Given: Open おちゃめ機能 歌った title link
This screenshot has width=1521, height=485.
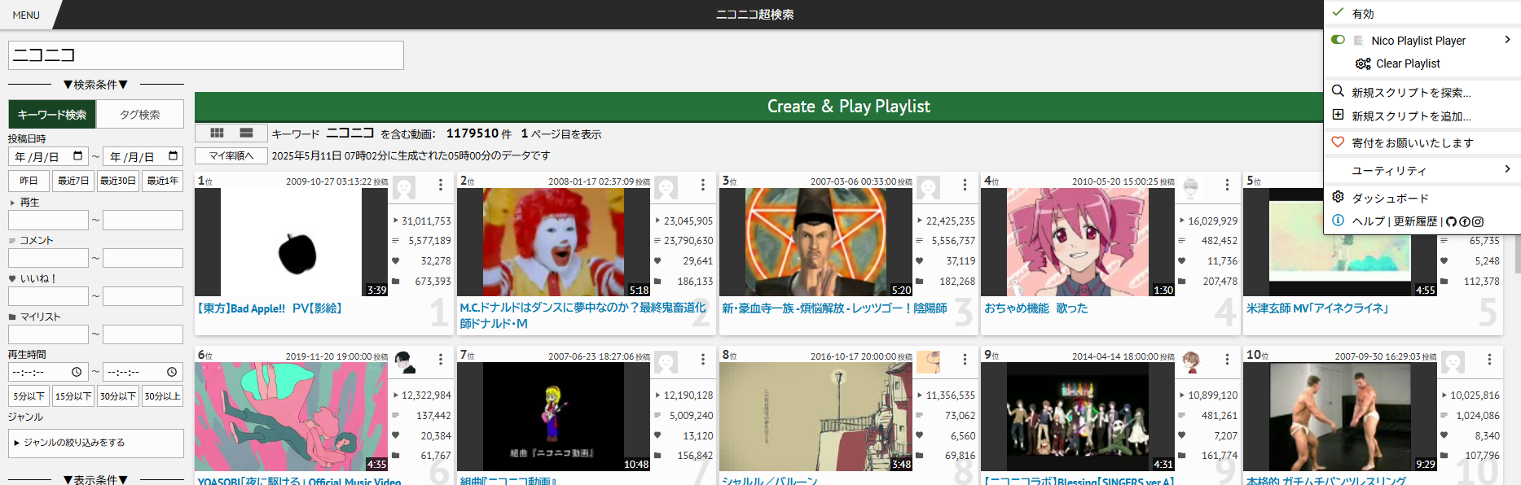Looking at the screenshot, I should coord(1036,308).
